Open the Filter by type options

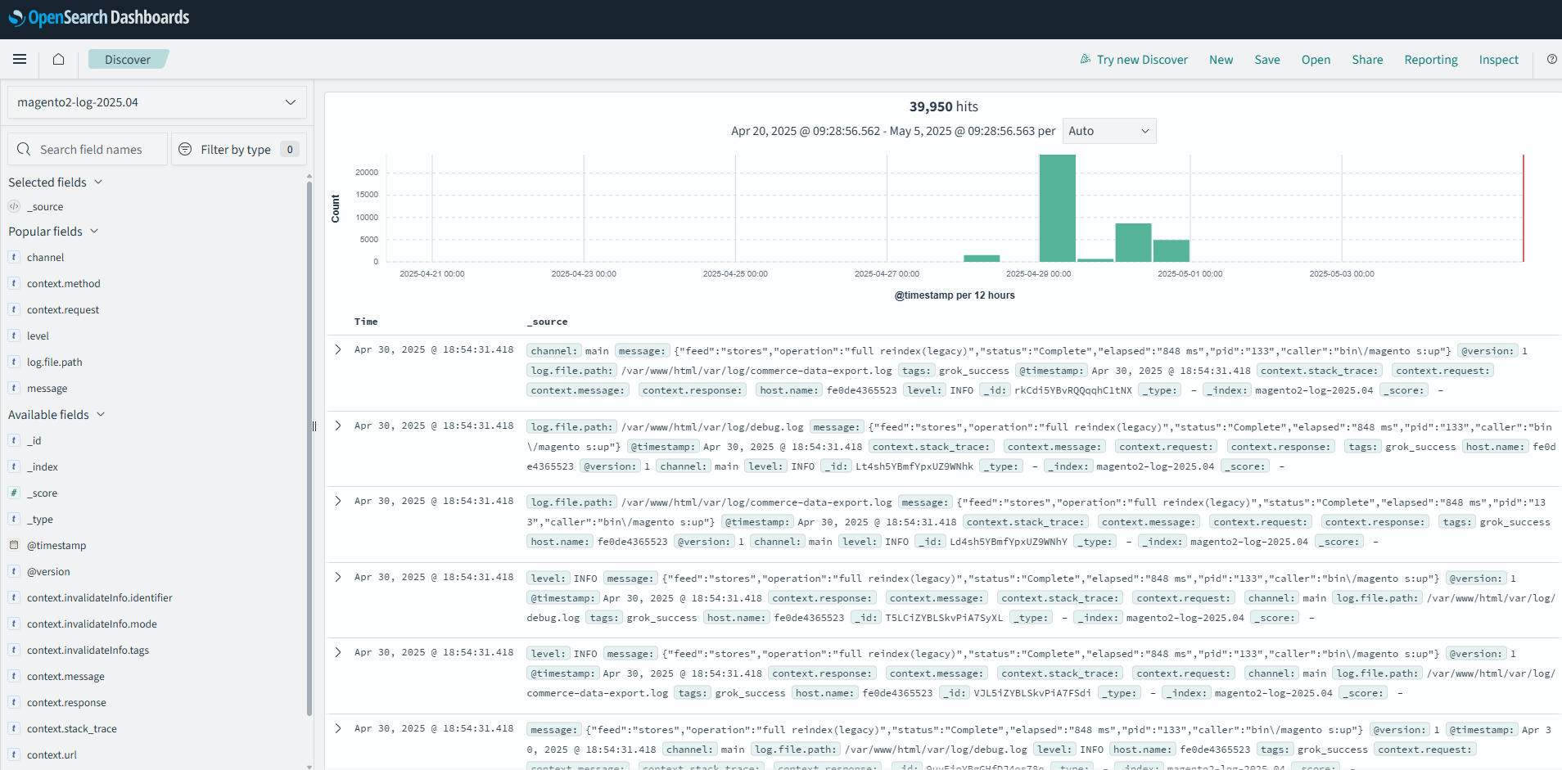click(x=238, y=149)
